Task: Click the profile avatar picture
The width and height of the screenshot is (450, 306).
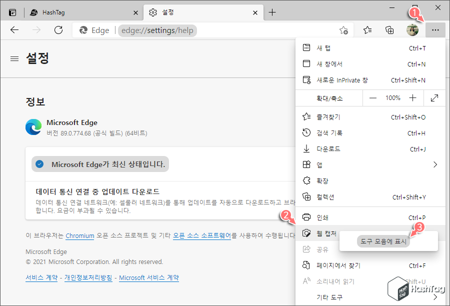Action: pos(412,30)
